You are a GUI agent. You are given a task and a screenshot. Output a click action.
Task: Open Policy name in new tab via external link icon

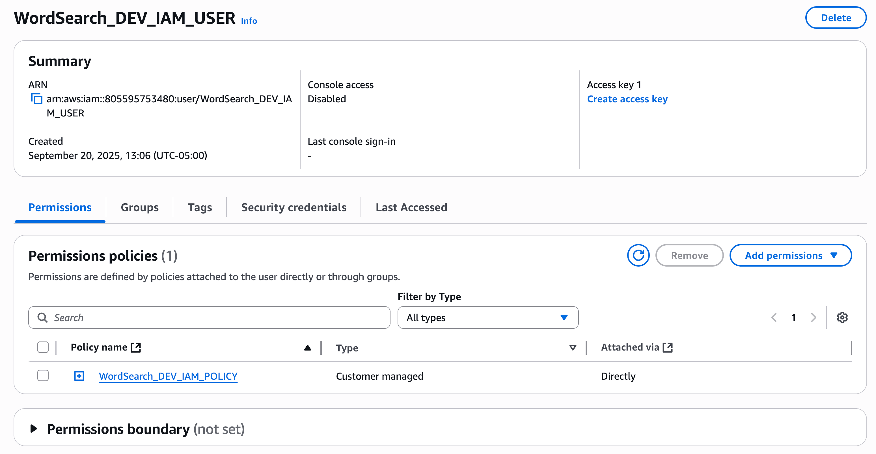(x=136, y=347)
